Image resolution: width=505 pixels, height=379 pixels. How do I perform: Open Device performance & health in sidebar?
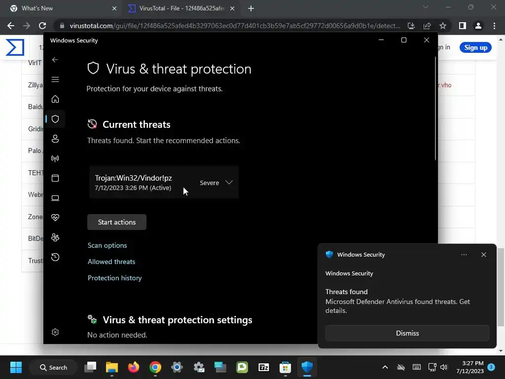(55, 218)
